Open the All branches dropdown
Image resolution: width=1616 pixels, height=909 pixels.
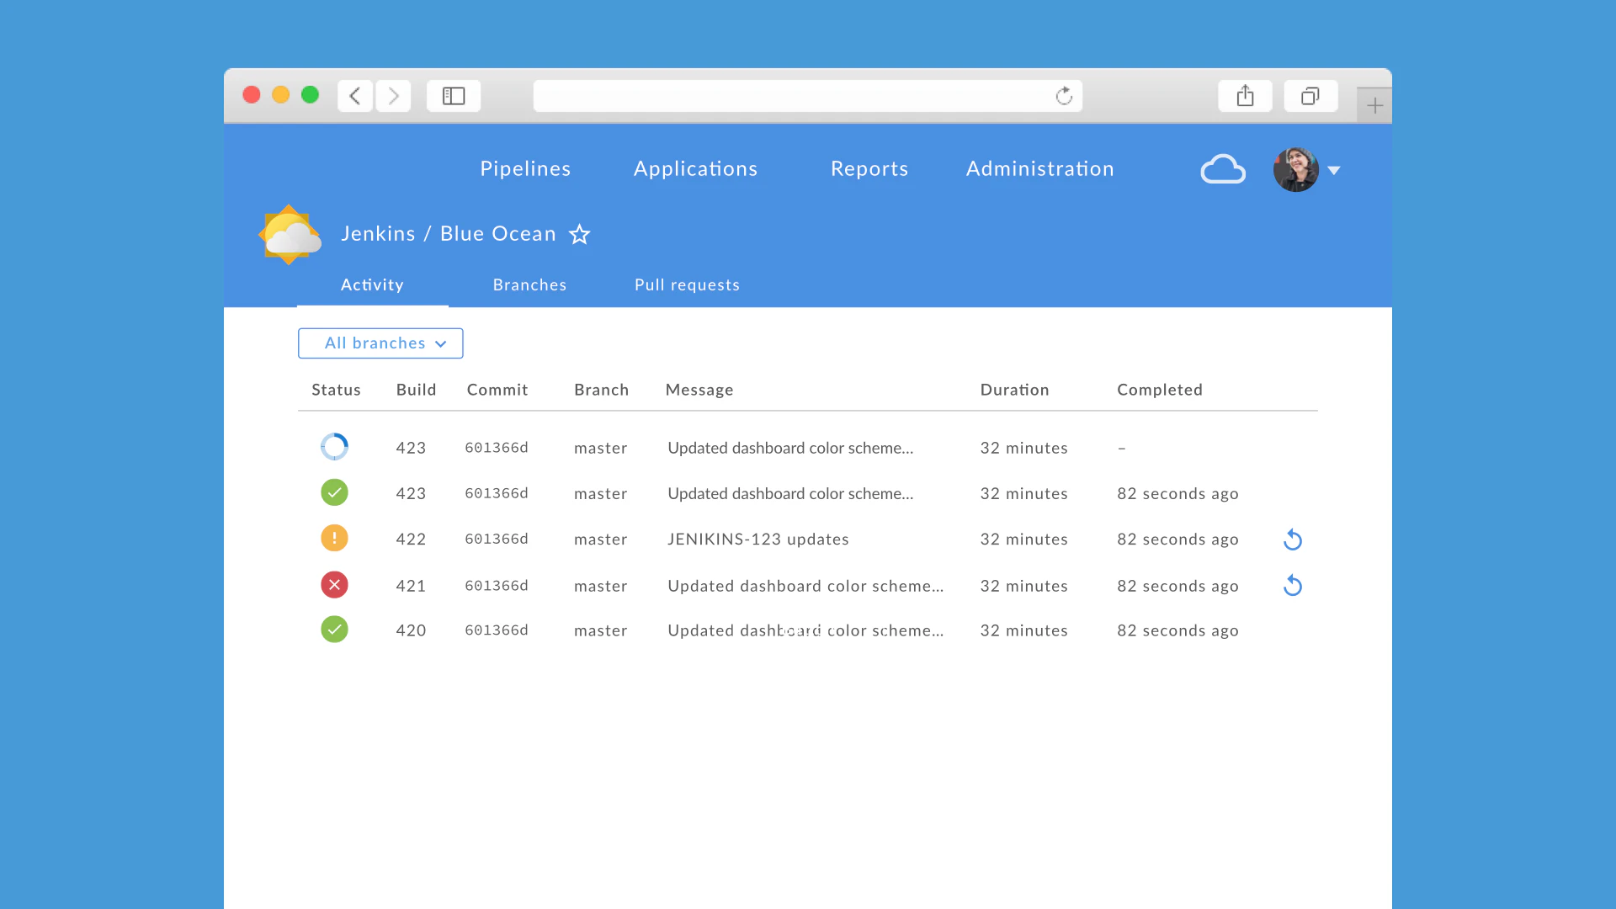pos(380,343)
